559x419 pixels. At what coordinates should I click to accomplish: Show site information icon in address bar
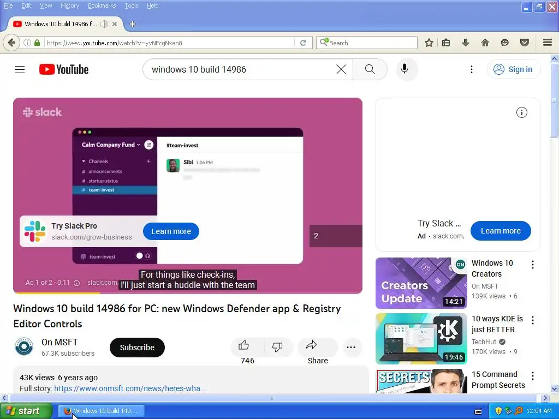pyautogui.click(x=27, y=43)
